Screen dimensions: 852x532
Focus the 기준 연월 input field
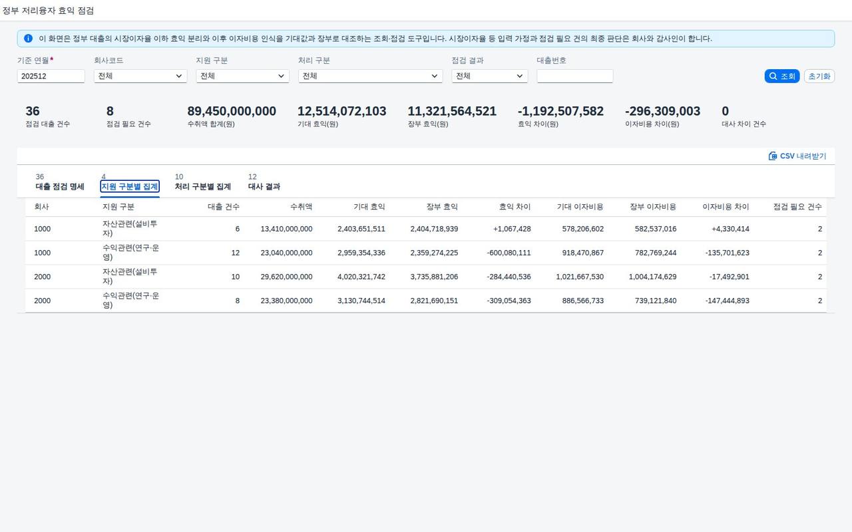(51, 76)
